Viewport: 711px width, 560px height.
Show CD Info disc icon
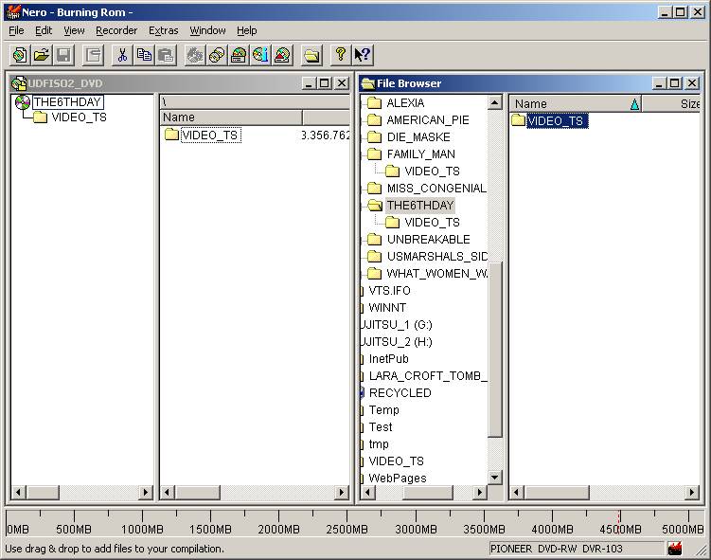[260, 55]
